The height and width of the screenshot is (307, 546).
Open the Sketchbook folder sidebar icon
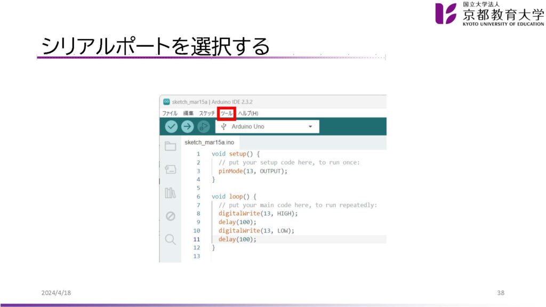point(170,147)
